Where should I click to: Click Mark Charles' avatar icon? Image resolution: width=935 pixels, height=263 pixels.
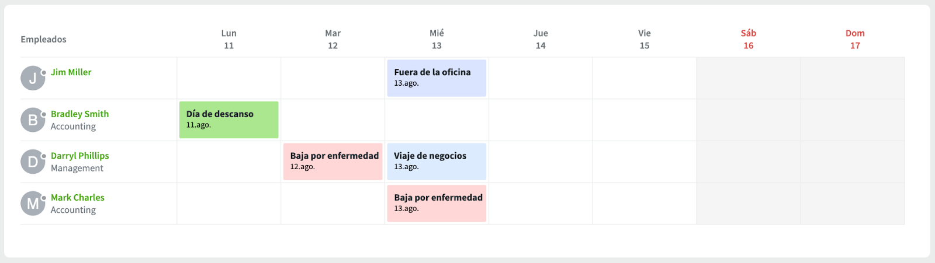point(33,204)
